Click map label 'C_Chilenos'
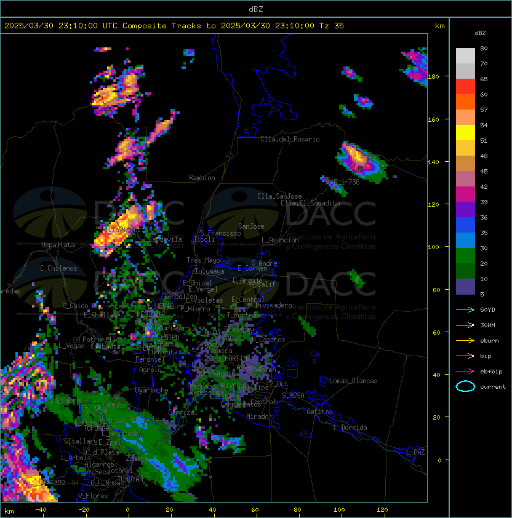The height and width of the screenshot is (518, 512). pos(58,268)
